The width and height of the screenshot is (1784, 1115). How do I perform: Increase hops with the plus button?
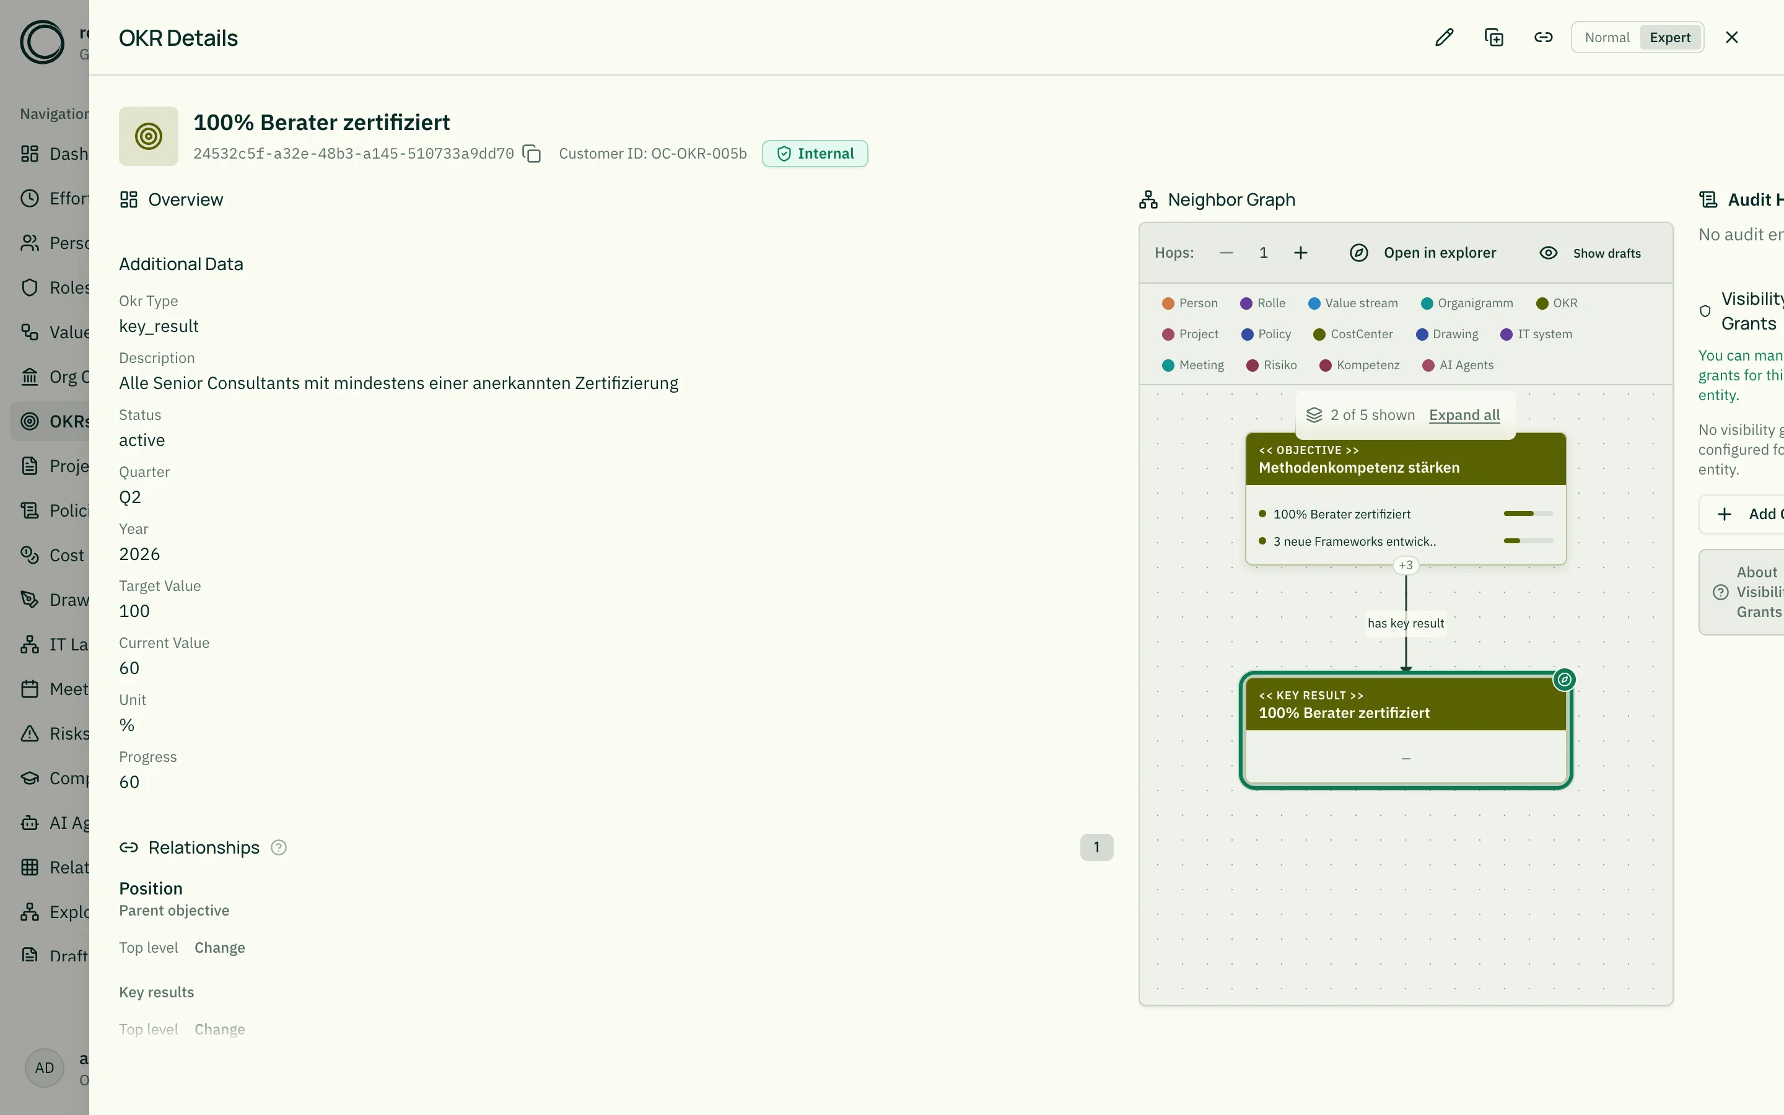click(1300, 253)
